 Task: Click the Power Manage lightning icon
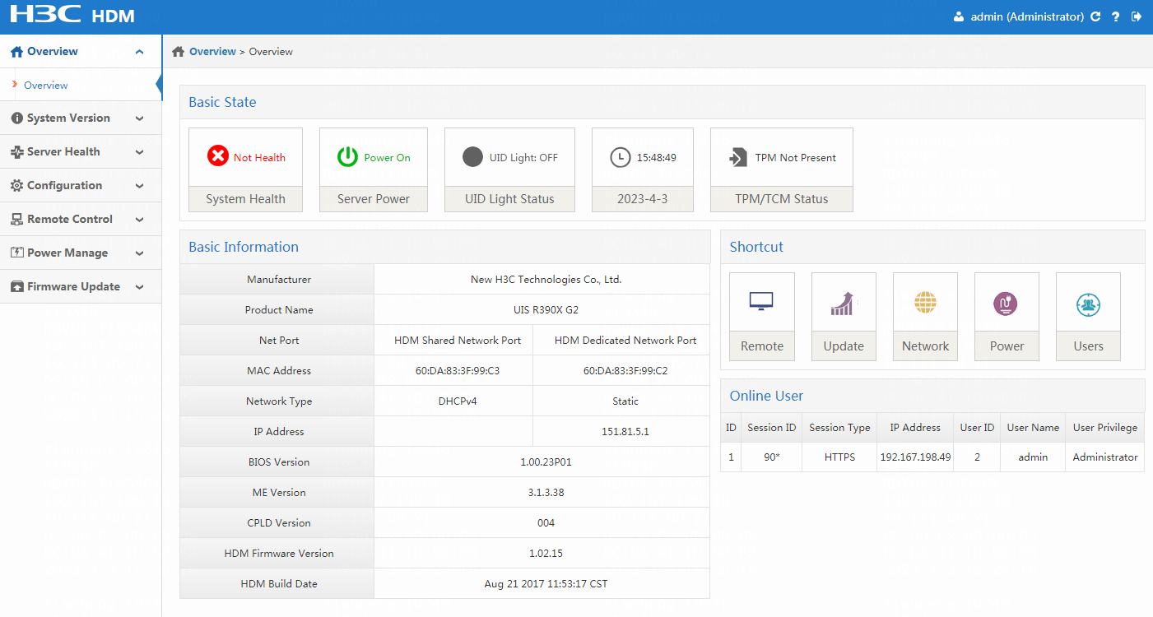16,253
